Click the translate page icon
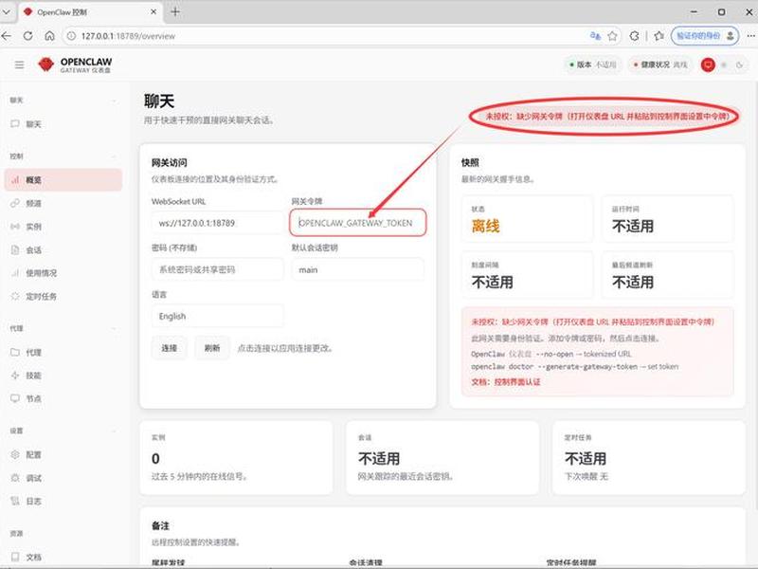This screenshot has width=758, height=569. [x=595, y=36]
